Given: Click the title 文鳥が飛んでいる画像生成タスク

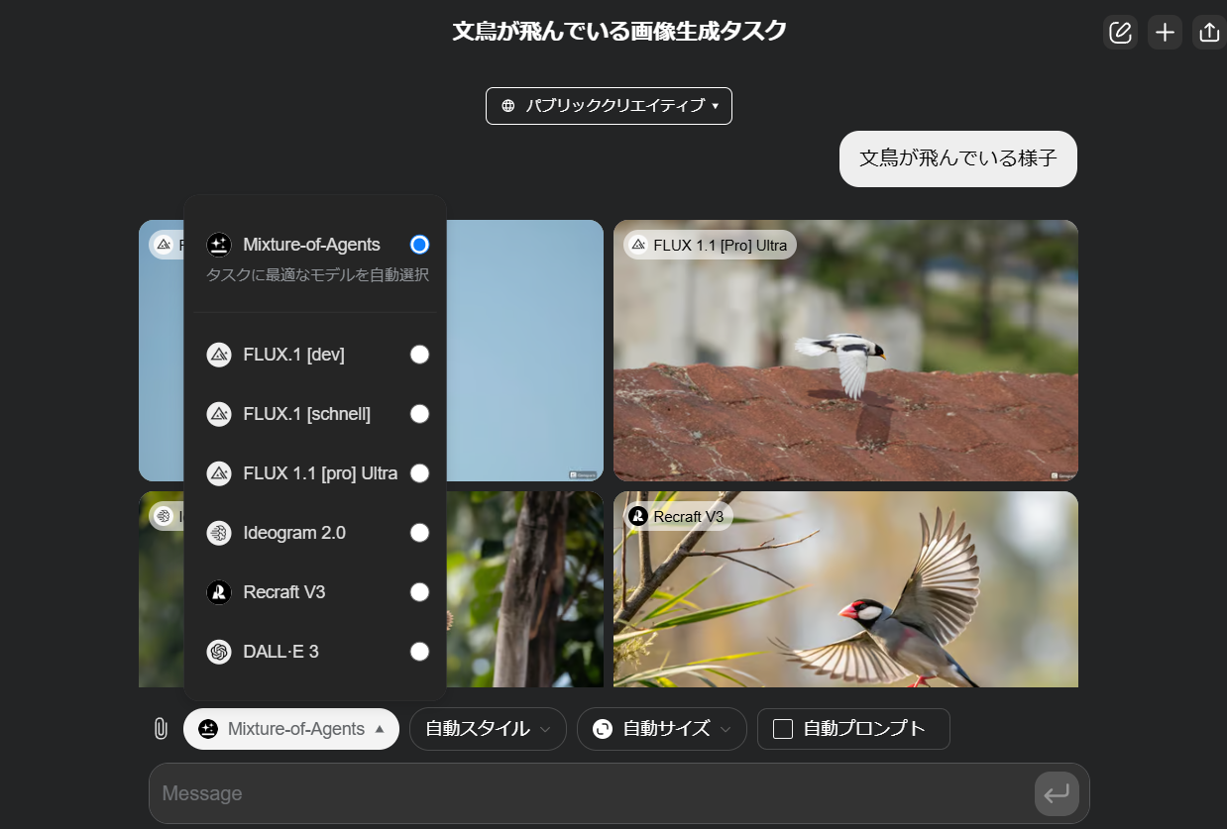Looking at the screenshot, I should 619,31.
